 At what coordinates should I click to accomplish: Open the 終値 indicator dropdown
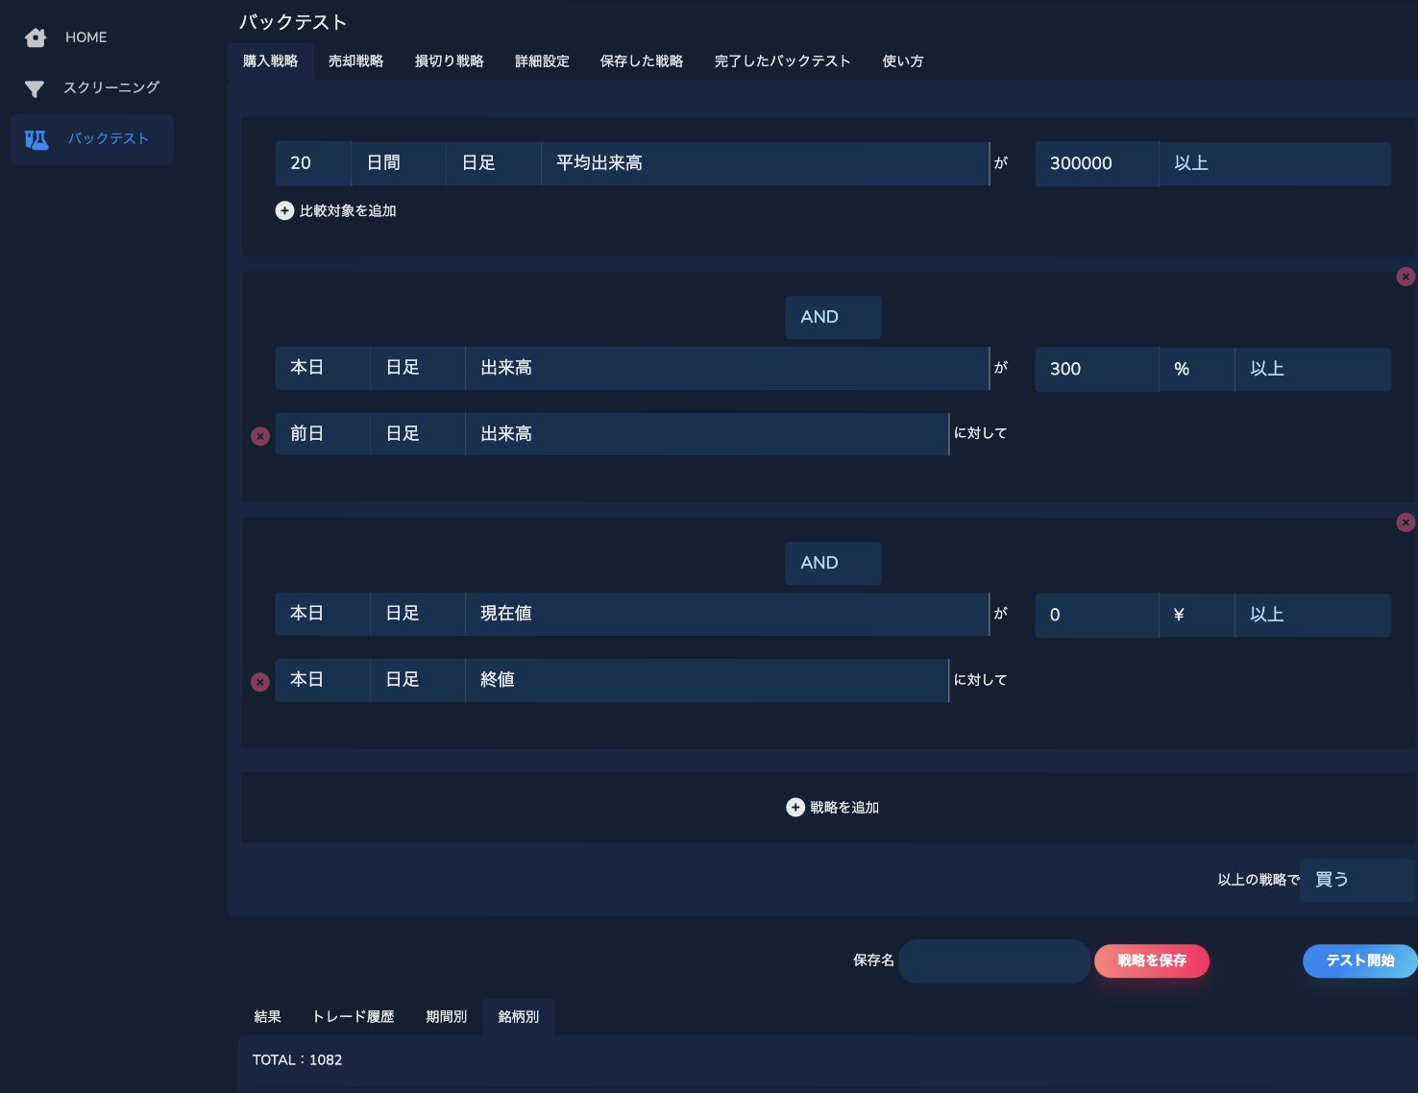tap(707, 680)
